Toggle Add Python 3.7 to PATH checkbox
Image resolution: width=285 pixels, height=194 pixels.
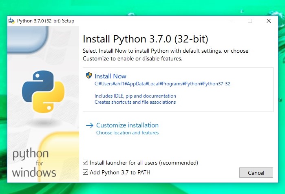pos(86,172)
